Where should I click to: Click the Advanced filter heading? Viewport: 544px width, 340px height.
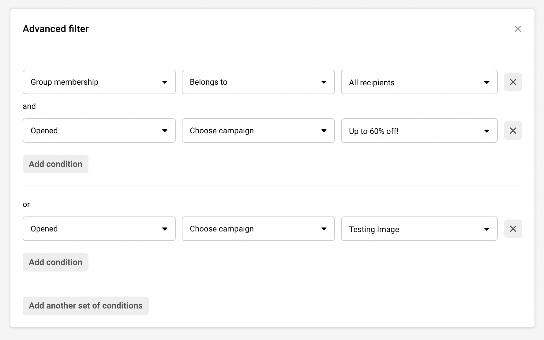(56, 29)
